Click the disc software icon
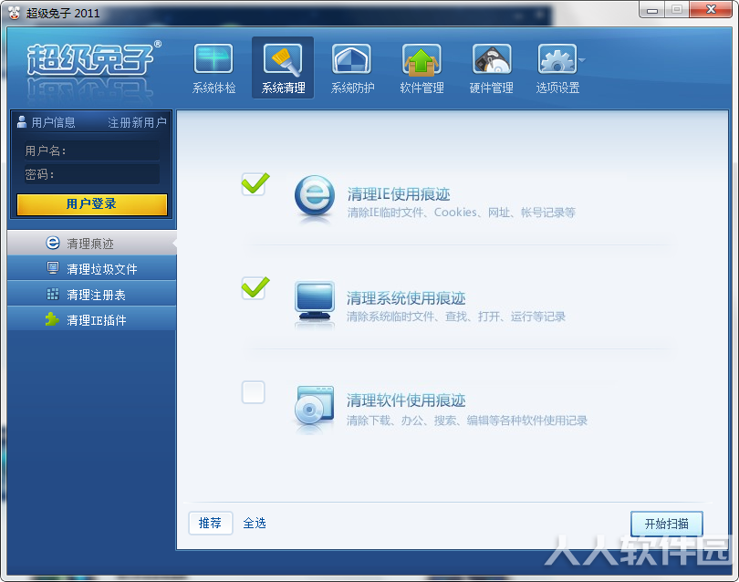 click(x=315, y=405)
